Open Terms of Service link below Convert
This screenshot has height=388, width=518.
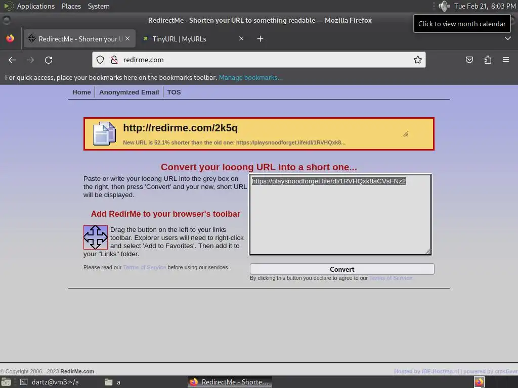click(x=391, y=278)
